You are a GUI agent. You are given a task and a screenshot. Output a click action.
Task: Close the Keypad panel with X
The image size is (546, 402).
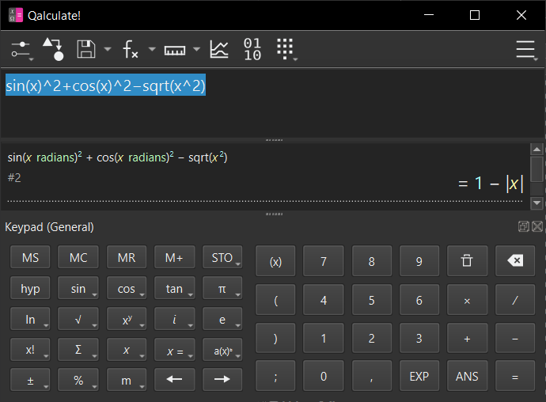tap(537, 227)
